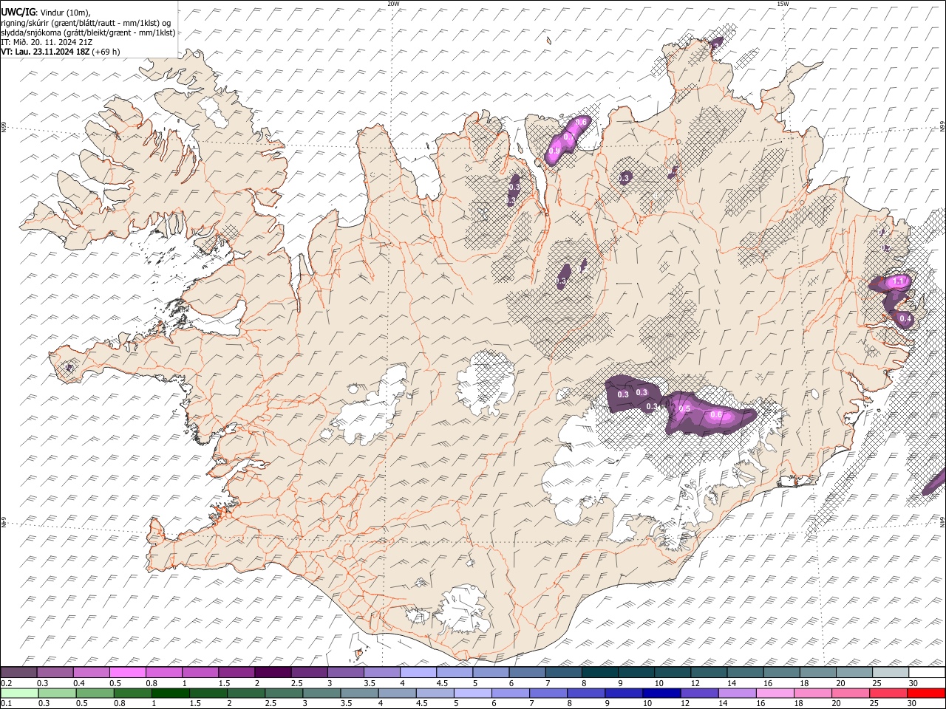Viewport: 946px width, 709px height.
Task: Select the 'rigning/skúrir (grænt/blátt/rautt - mm/1klst) og' line
Action: coord(86,23)
